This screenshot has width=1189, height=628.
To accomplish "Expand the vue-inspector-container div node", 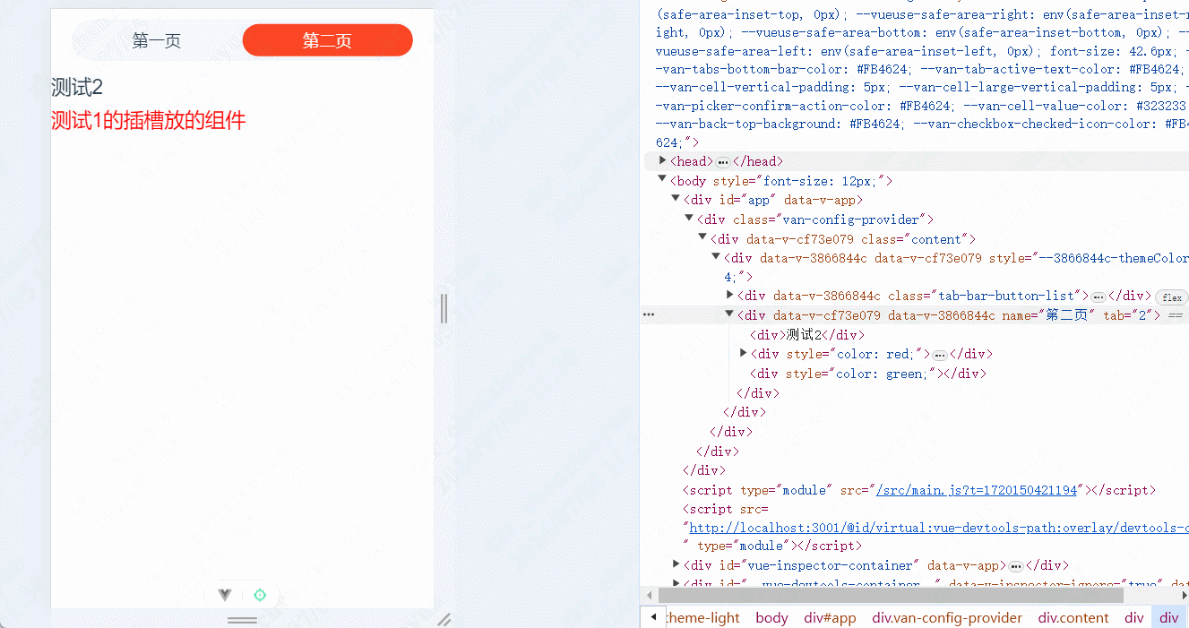I will click(x=676, y=565).
